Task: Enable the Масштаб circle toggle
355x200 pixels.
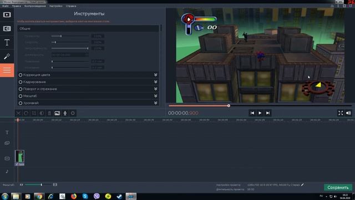Action: (21, 96)
